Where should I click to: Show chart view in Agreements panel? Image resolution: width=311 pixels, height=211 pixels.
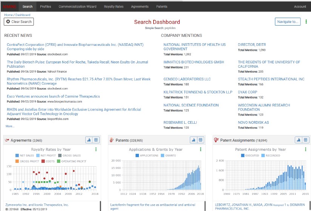click(89, 140)
